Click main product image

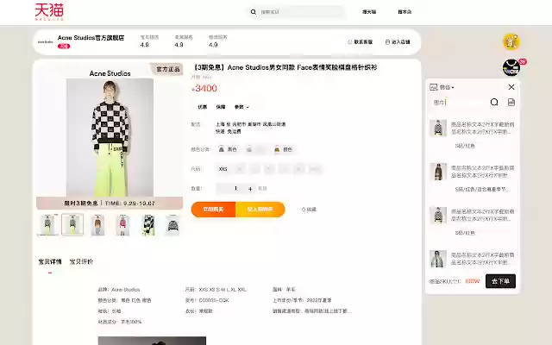pos(110,137)
